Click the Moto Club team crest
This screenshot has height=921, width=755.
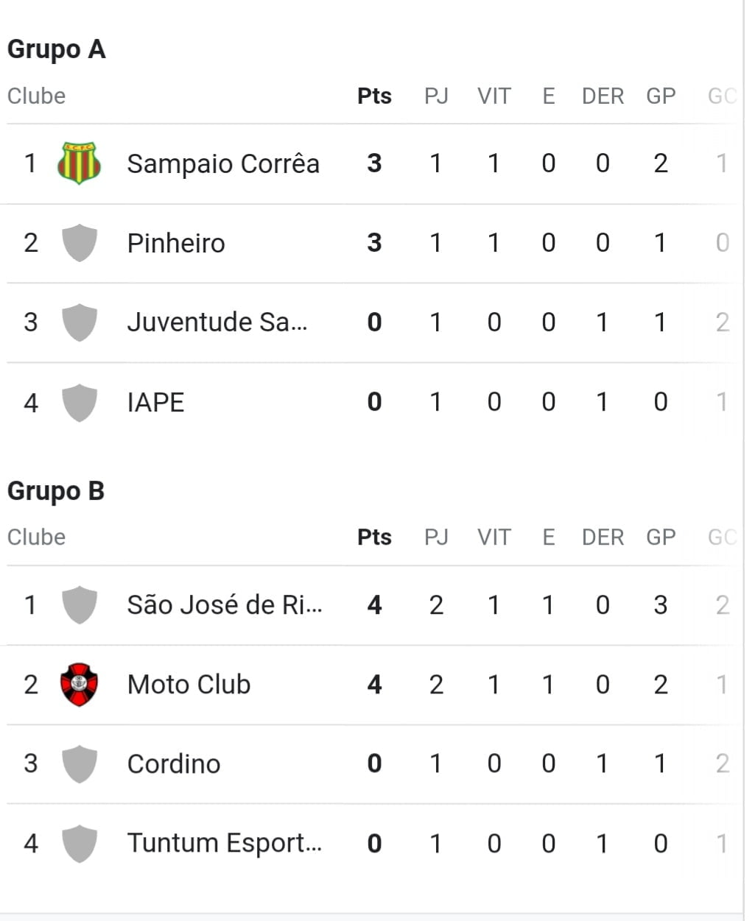[x=79, y=685]
